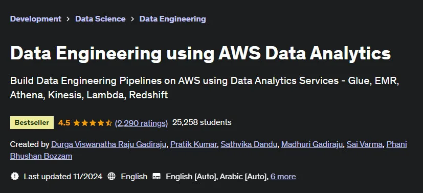423x193 pixels.
Task: Click the chevron after Development
Action: (x=68, y=19)
